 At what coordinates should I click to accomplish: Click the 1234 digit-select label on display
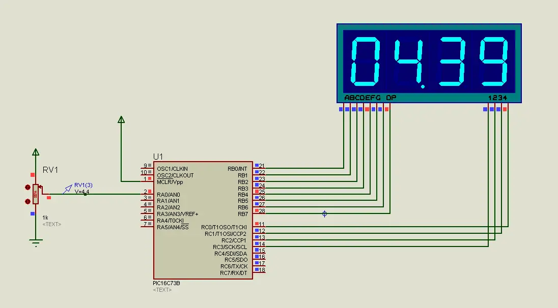(497, 98)
